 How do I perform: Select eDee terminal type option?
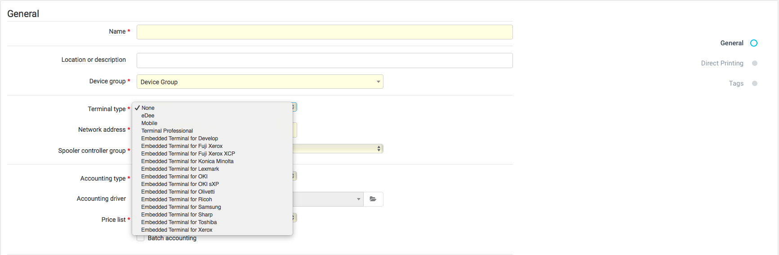click(x=148, y=116)
